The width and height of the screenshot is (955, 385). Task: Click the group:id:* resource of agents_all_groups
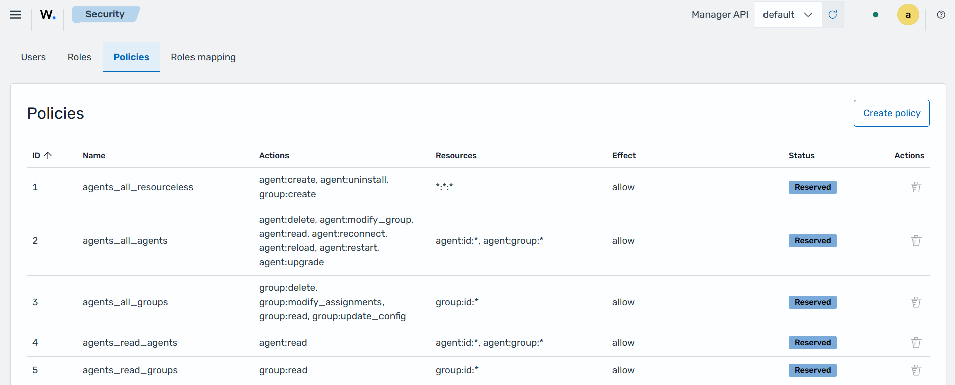(457, 302)
